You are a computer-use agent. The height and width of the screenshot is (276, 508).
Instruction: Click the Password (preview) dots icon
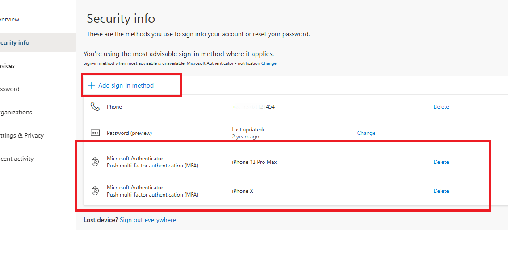(x=95, y=133)
